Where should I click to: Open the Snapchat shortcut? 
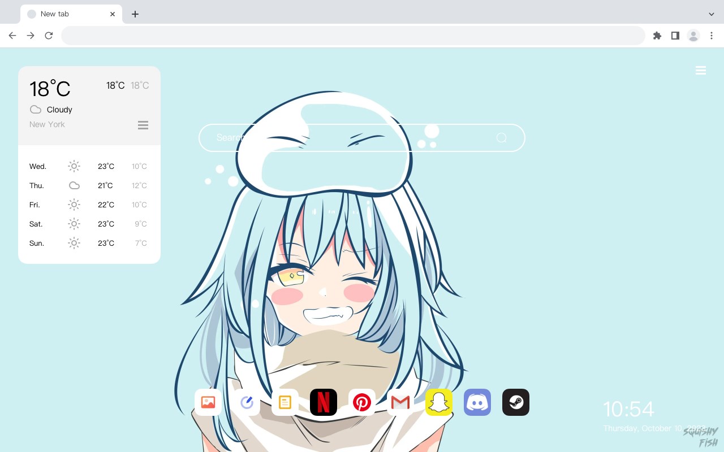point(439,402)
